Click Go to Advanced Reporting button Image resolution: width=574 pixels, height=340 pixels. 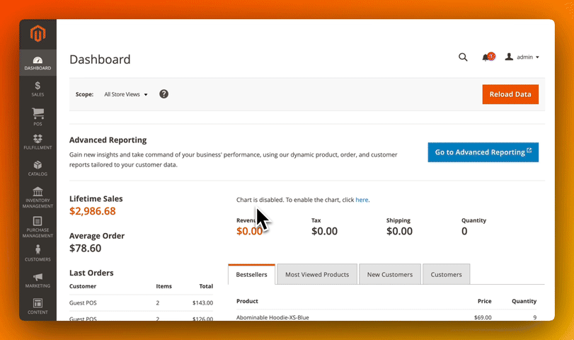tap(483, 152)
